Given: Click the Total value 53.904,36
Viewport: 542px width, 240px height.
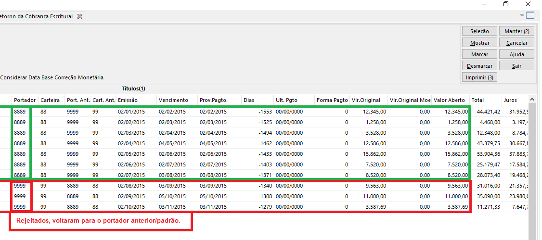Looking at the screenshot, I should point(488,154).
